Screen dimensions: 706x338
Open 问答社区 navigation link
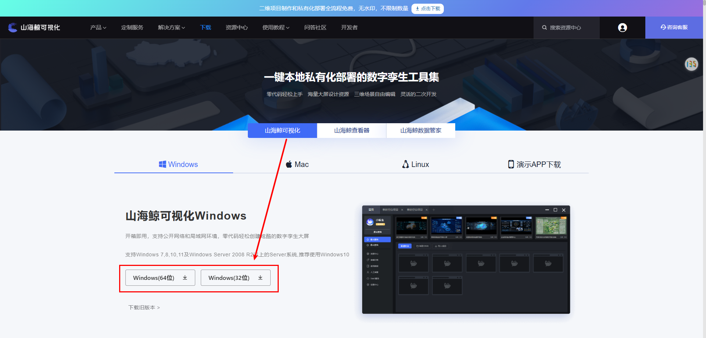(315, 28)
